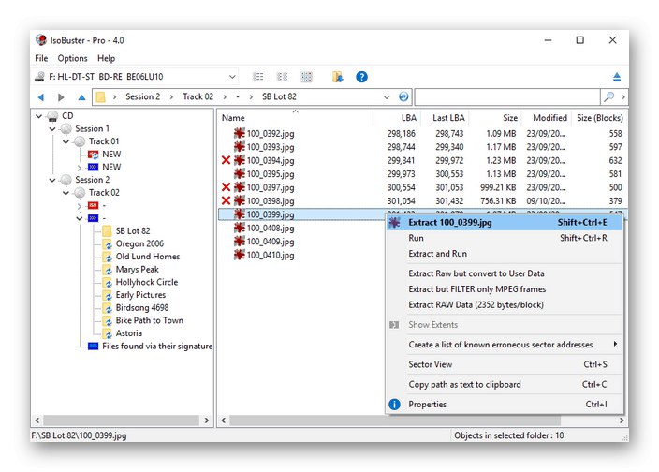659x472 pixels.
Task: Click the red NEW file system icon
Action: [x=93, y=155]
